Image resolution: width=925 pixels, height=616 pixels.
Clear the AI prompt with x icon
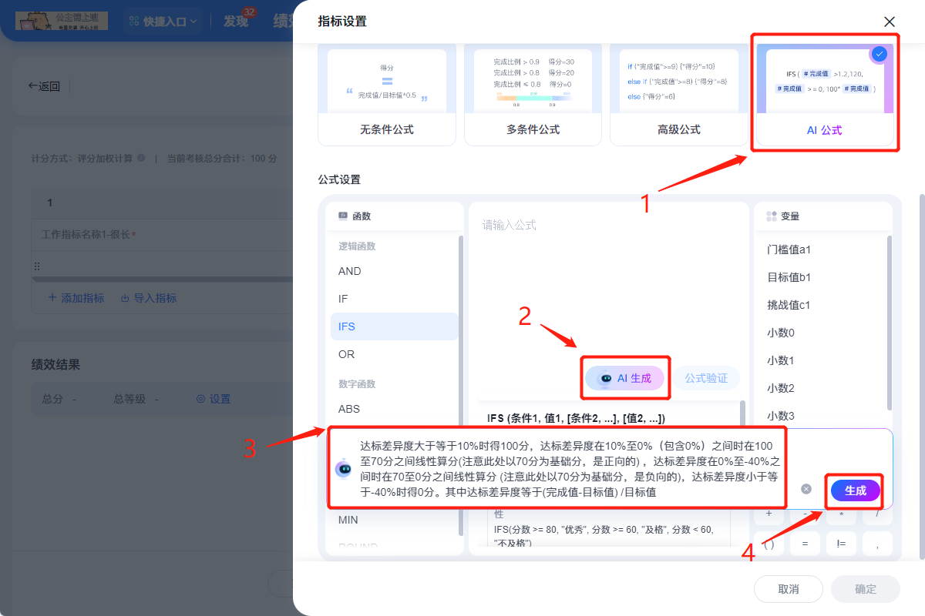806,489
